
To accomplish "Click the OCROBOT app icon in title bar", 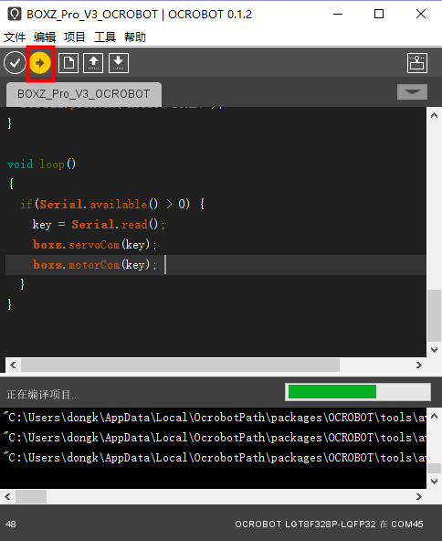I will pyautogui.click(x=15, y=14).
